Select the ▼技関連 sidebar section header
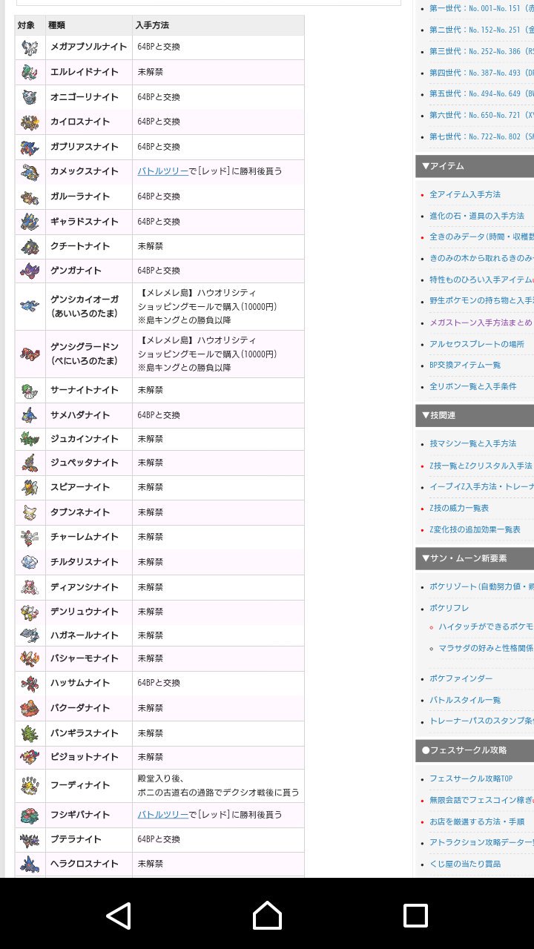534x949 pixels. pos(475,415)
